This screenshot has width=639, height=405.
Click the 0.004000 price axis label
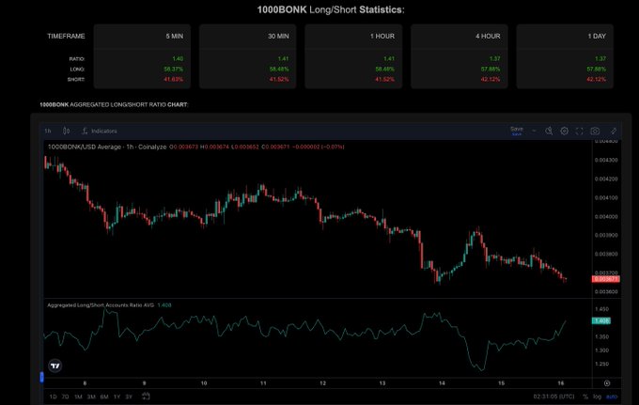(606, 216)
